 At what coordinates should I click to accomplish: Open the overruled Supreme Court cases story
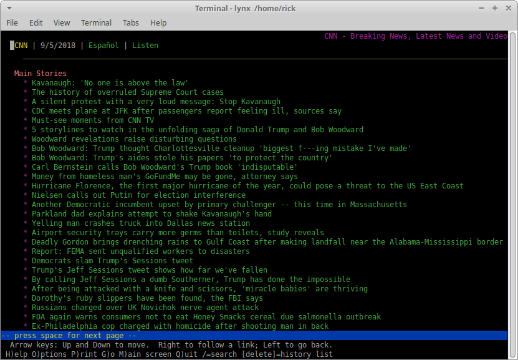click(x=127, y=92)
